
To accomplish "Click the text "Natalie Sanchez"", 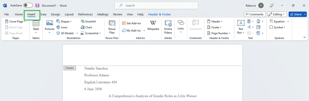I will [96, 68].
